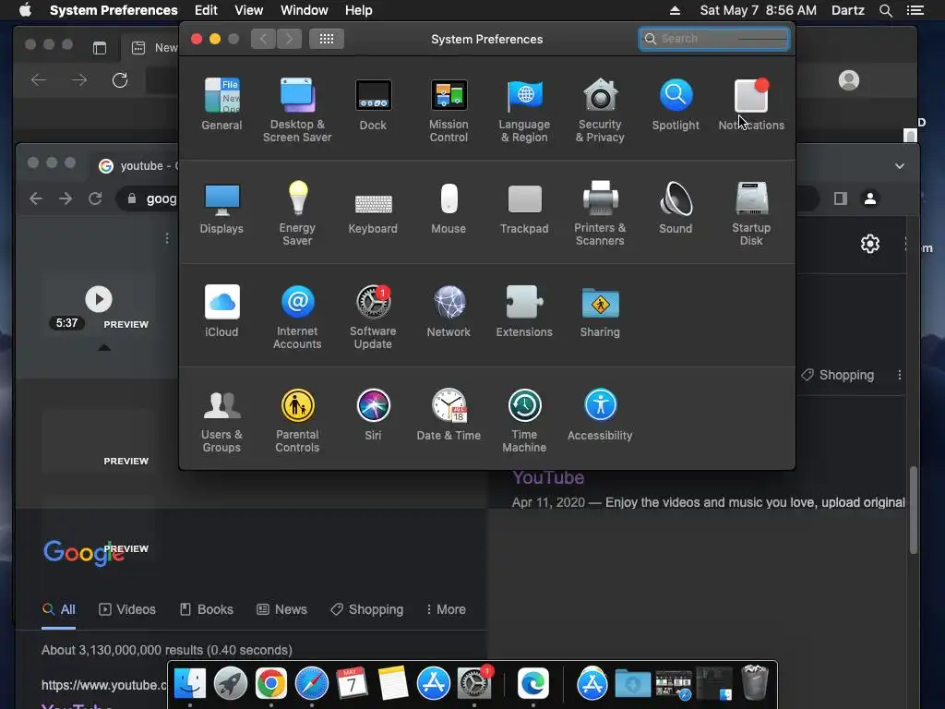
Task: Open the Mouse preferences pane
Action: (449, 208)
